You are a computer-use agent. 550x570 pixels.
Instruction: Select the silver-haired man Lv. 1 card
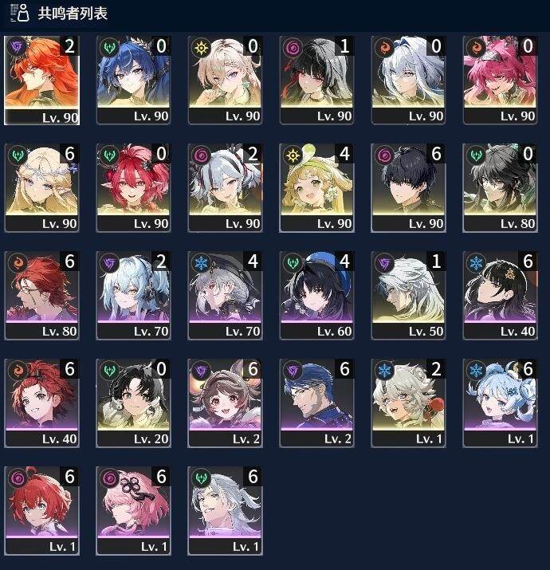tap(225, 511)
